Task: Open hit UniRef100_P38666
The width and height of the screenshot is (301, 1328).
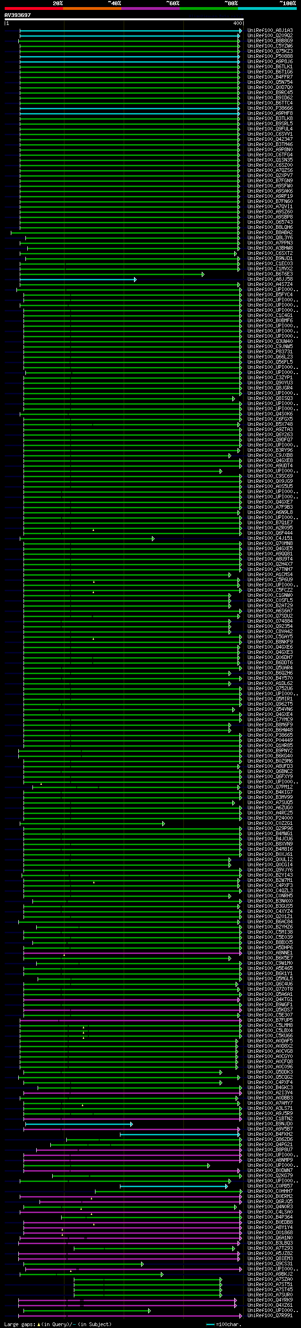Action: coord(270,108)
